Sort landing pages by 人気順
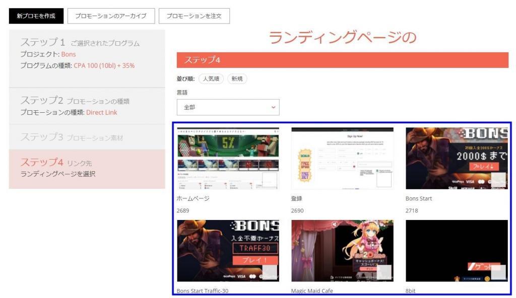 (211, 79)
